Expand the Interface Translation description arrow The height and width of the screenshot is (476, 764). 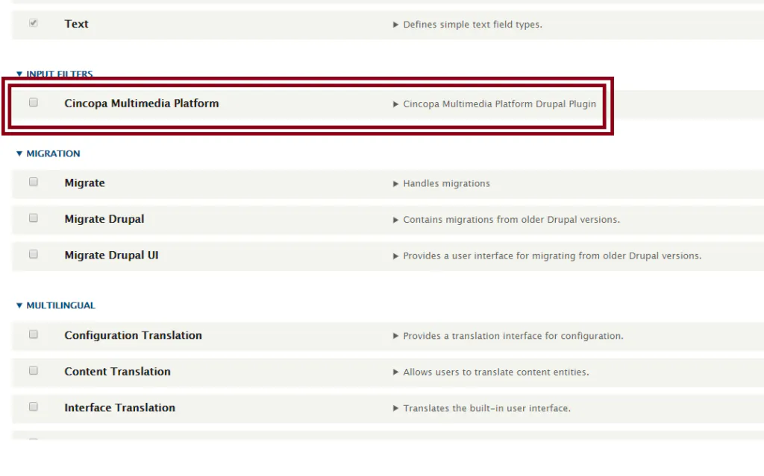395,408
